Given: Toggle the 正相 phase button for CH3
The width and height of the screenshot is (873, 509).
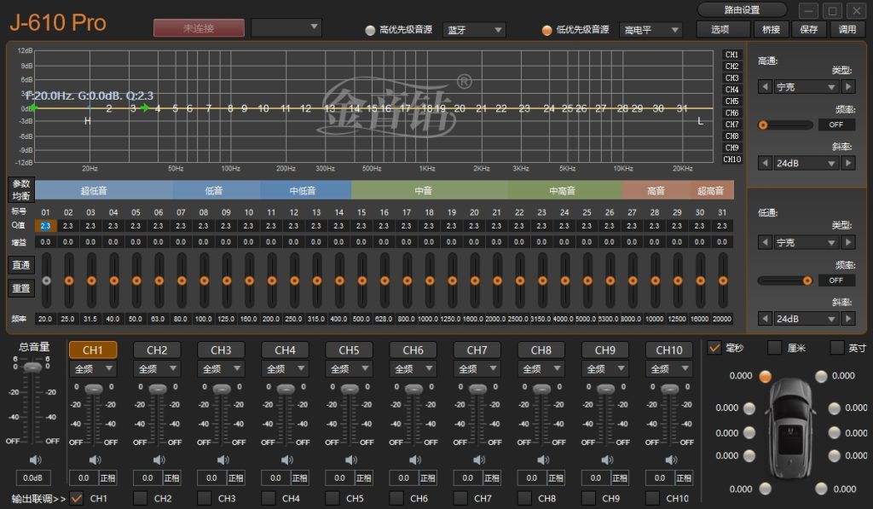Looking at the screenshot, I should [x=235, y=477].
